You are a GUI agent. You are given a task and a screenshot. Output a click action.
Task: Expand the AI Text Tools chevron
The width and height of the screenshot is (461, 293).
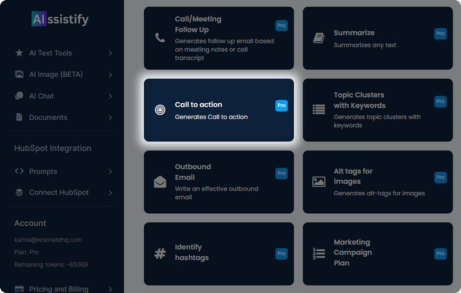[110, 53]
